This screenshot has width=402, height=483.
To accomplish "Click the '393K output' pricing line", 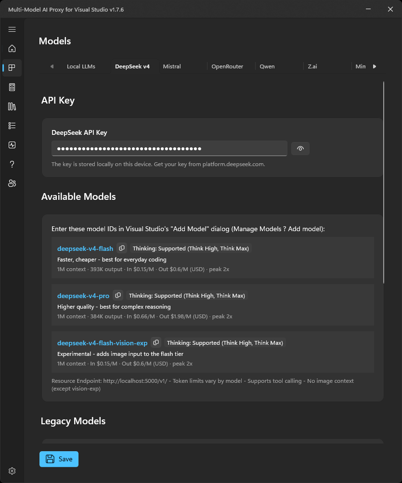I will pos(143,269).
